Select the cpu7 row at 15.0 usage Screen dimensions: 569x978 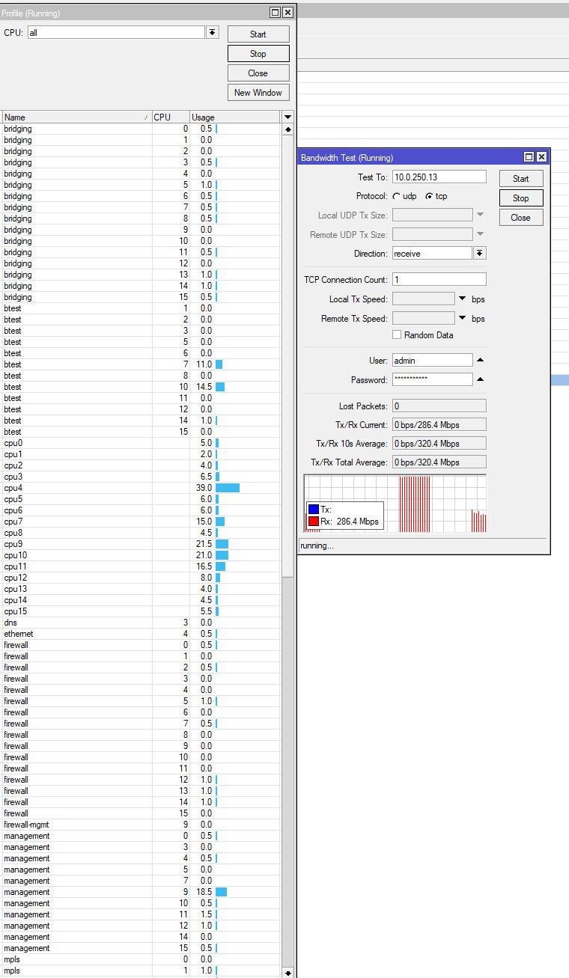142,522
